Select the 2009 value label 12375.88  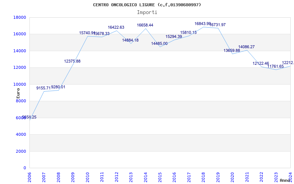pyautogui.click(x=72, y=61)
